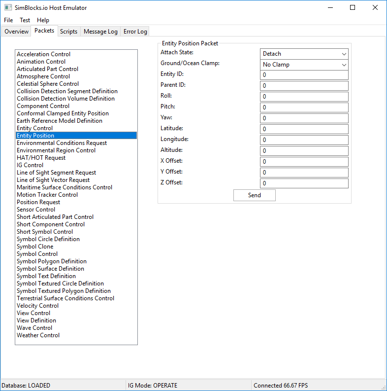Click the Yaw input field

(304, 118)
